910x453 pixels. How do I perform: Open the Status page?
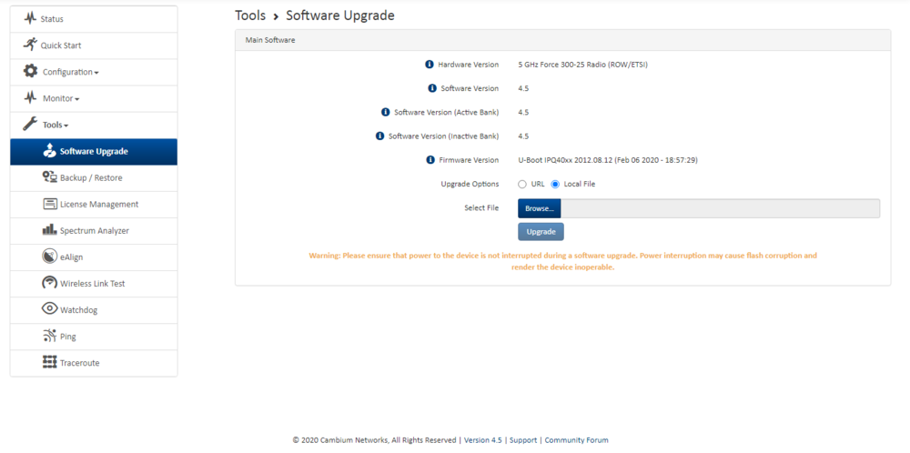click(x=94, y=19)
